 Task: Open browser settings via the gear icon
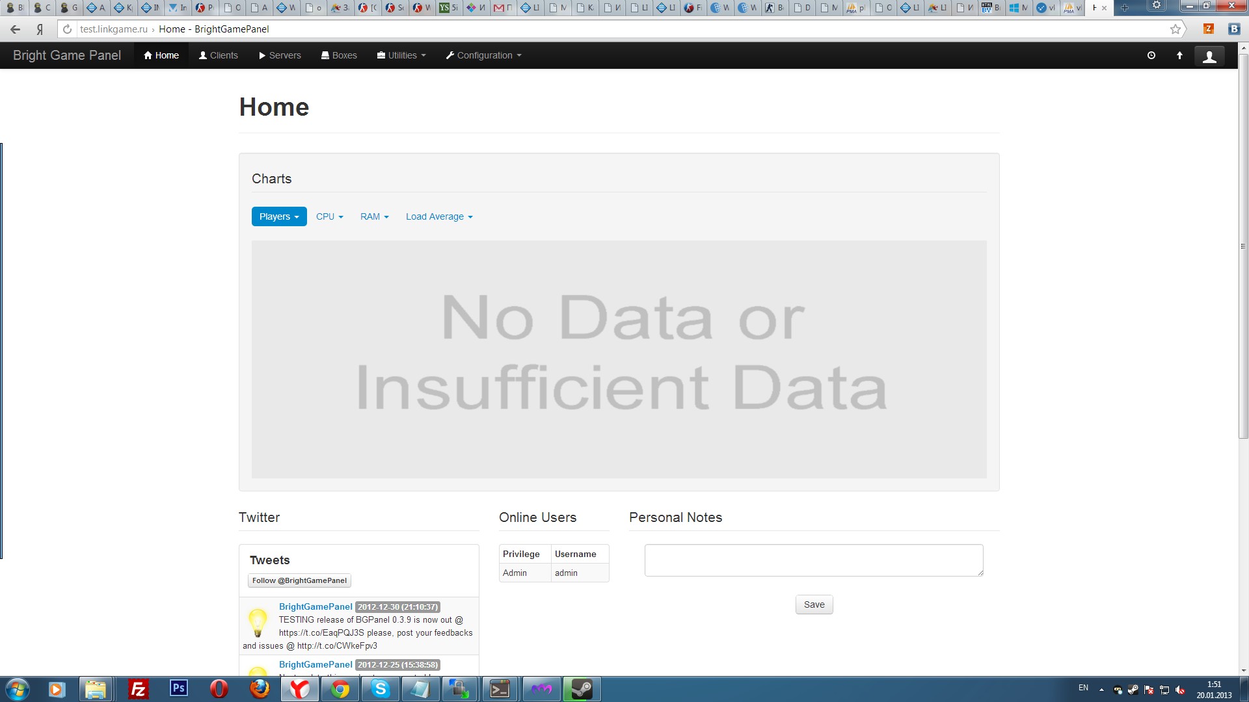[x=1157, y=5]
